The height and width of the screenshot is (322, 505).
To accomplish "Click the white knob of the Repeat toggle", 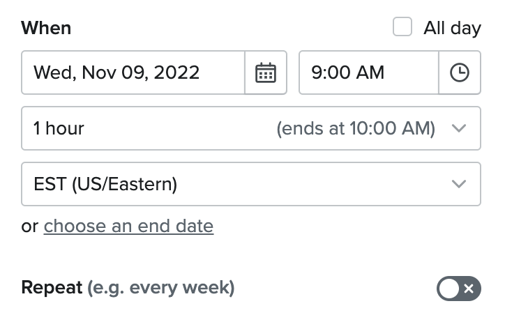I will [x=449, y=289].
